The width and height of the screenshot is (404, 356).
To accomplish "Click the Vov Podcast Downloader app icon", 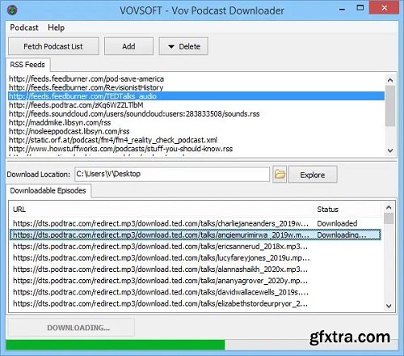I will [12, 11].
